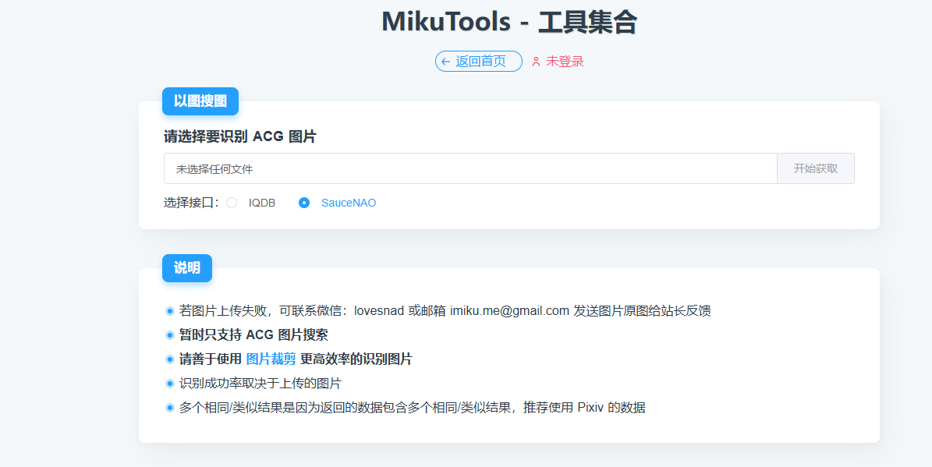Click the bullet icon before 暂时只支持 ACG

pyautogui.click(x=170, y=335)
